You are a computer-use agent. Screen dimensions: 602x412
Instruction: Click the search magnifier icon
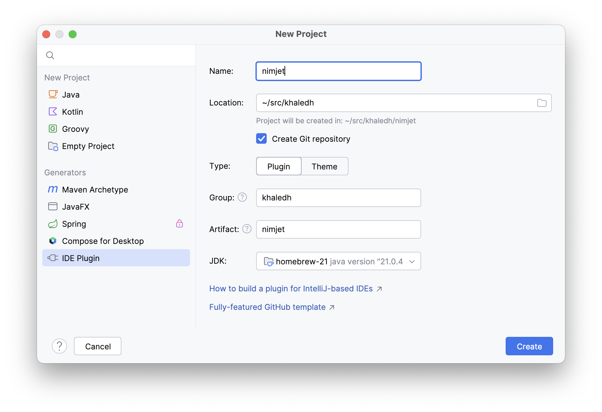(50, 55)
